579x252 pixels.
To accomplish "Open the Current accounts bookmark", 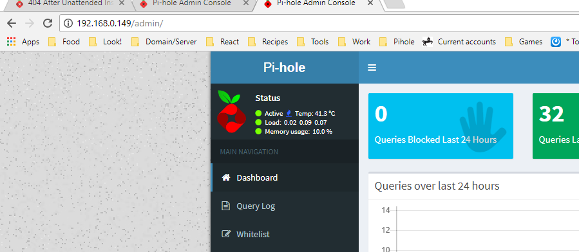I will [x=459, y=42].
